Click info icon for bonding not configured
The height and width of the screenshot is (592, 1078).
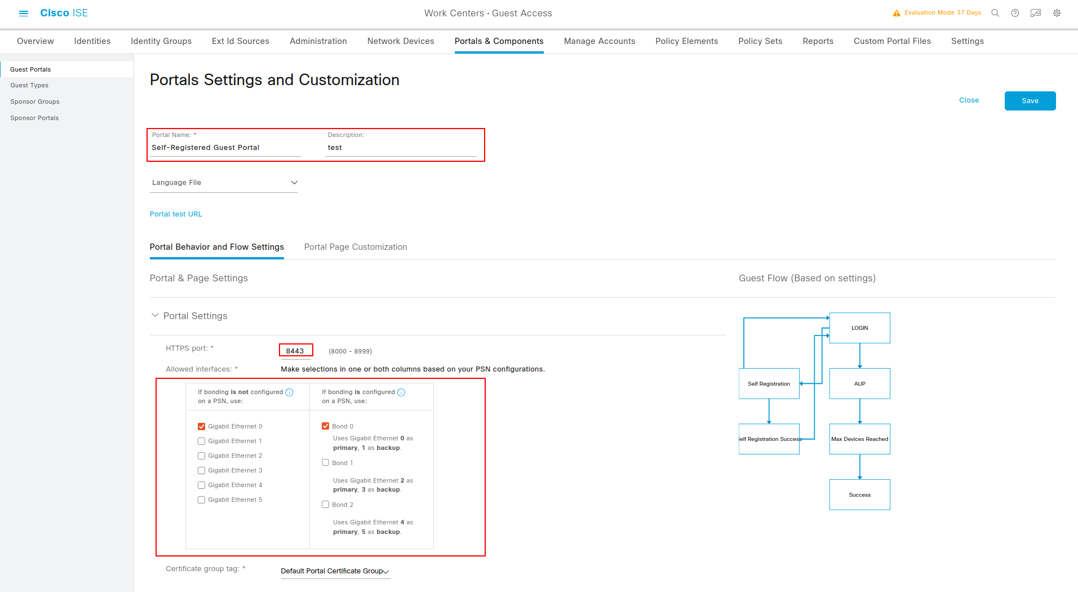290,392
